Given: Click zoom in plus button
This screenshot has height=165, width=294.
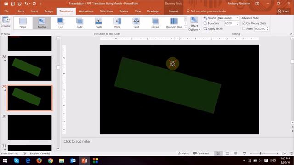Looking at the screenshot, I should [x=277, y=154].
